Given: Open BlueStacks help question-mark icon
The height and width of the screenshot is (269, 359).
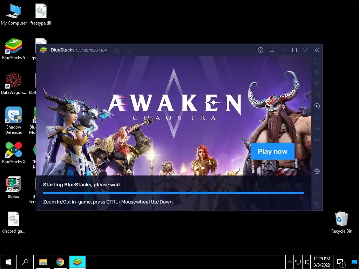Looking at the screenshot, I should [x=260, y=50].
